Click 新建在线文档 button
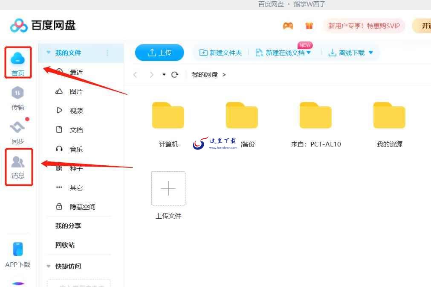Image resolution: width=431 pixels, height=287 pixels. pos(280,53)
